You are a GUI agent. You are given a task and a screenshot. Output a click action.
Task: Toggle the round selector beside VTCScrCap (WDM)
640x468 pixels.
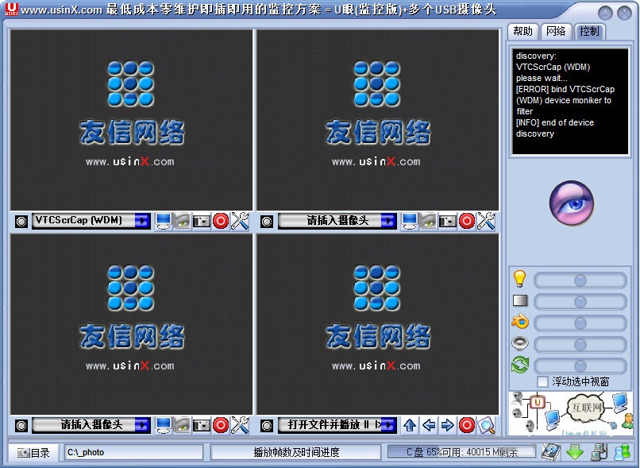click(x=21, y=222)
